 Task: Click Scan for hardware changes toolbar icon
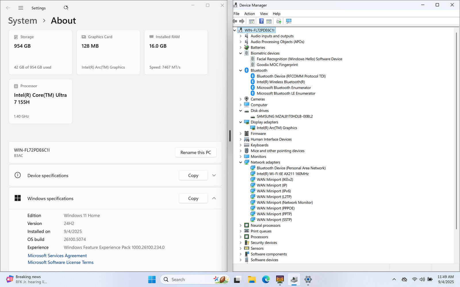point(289,21)
